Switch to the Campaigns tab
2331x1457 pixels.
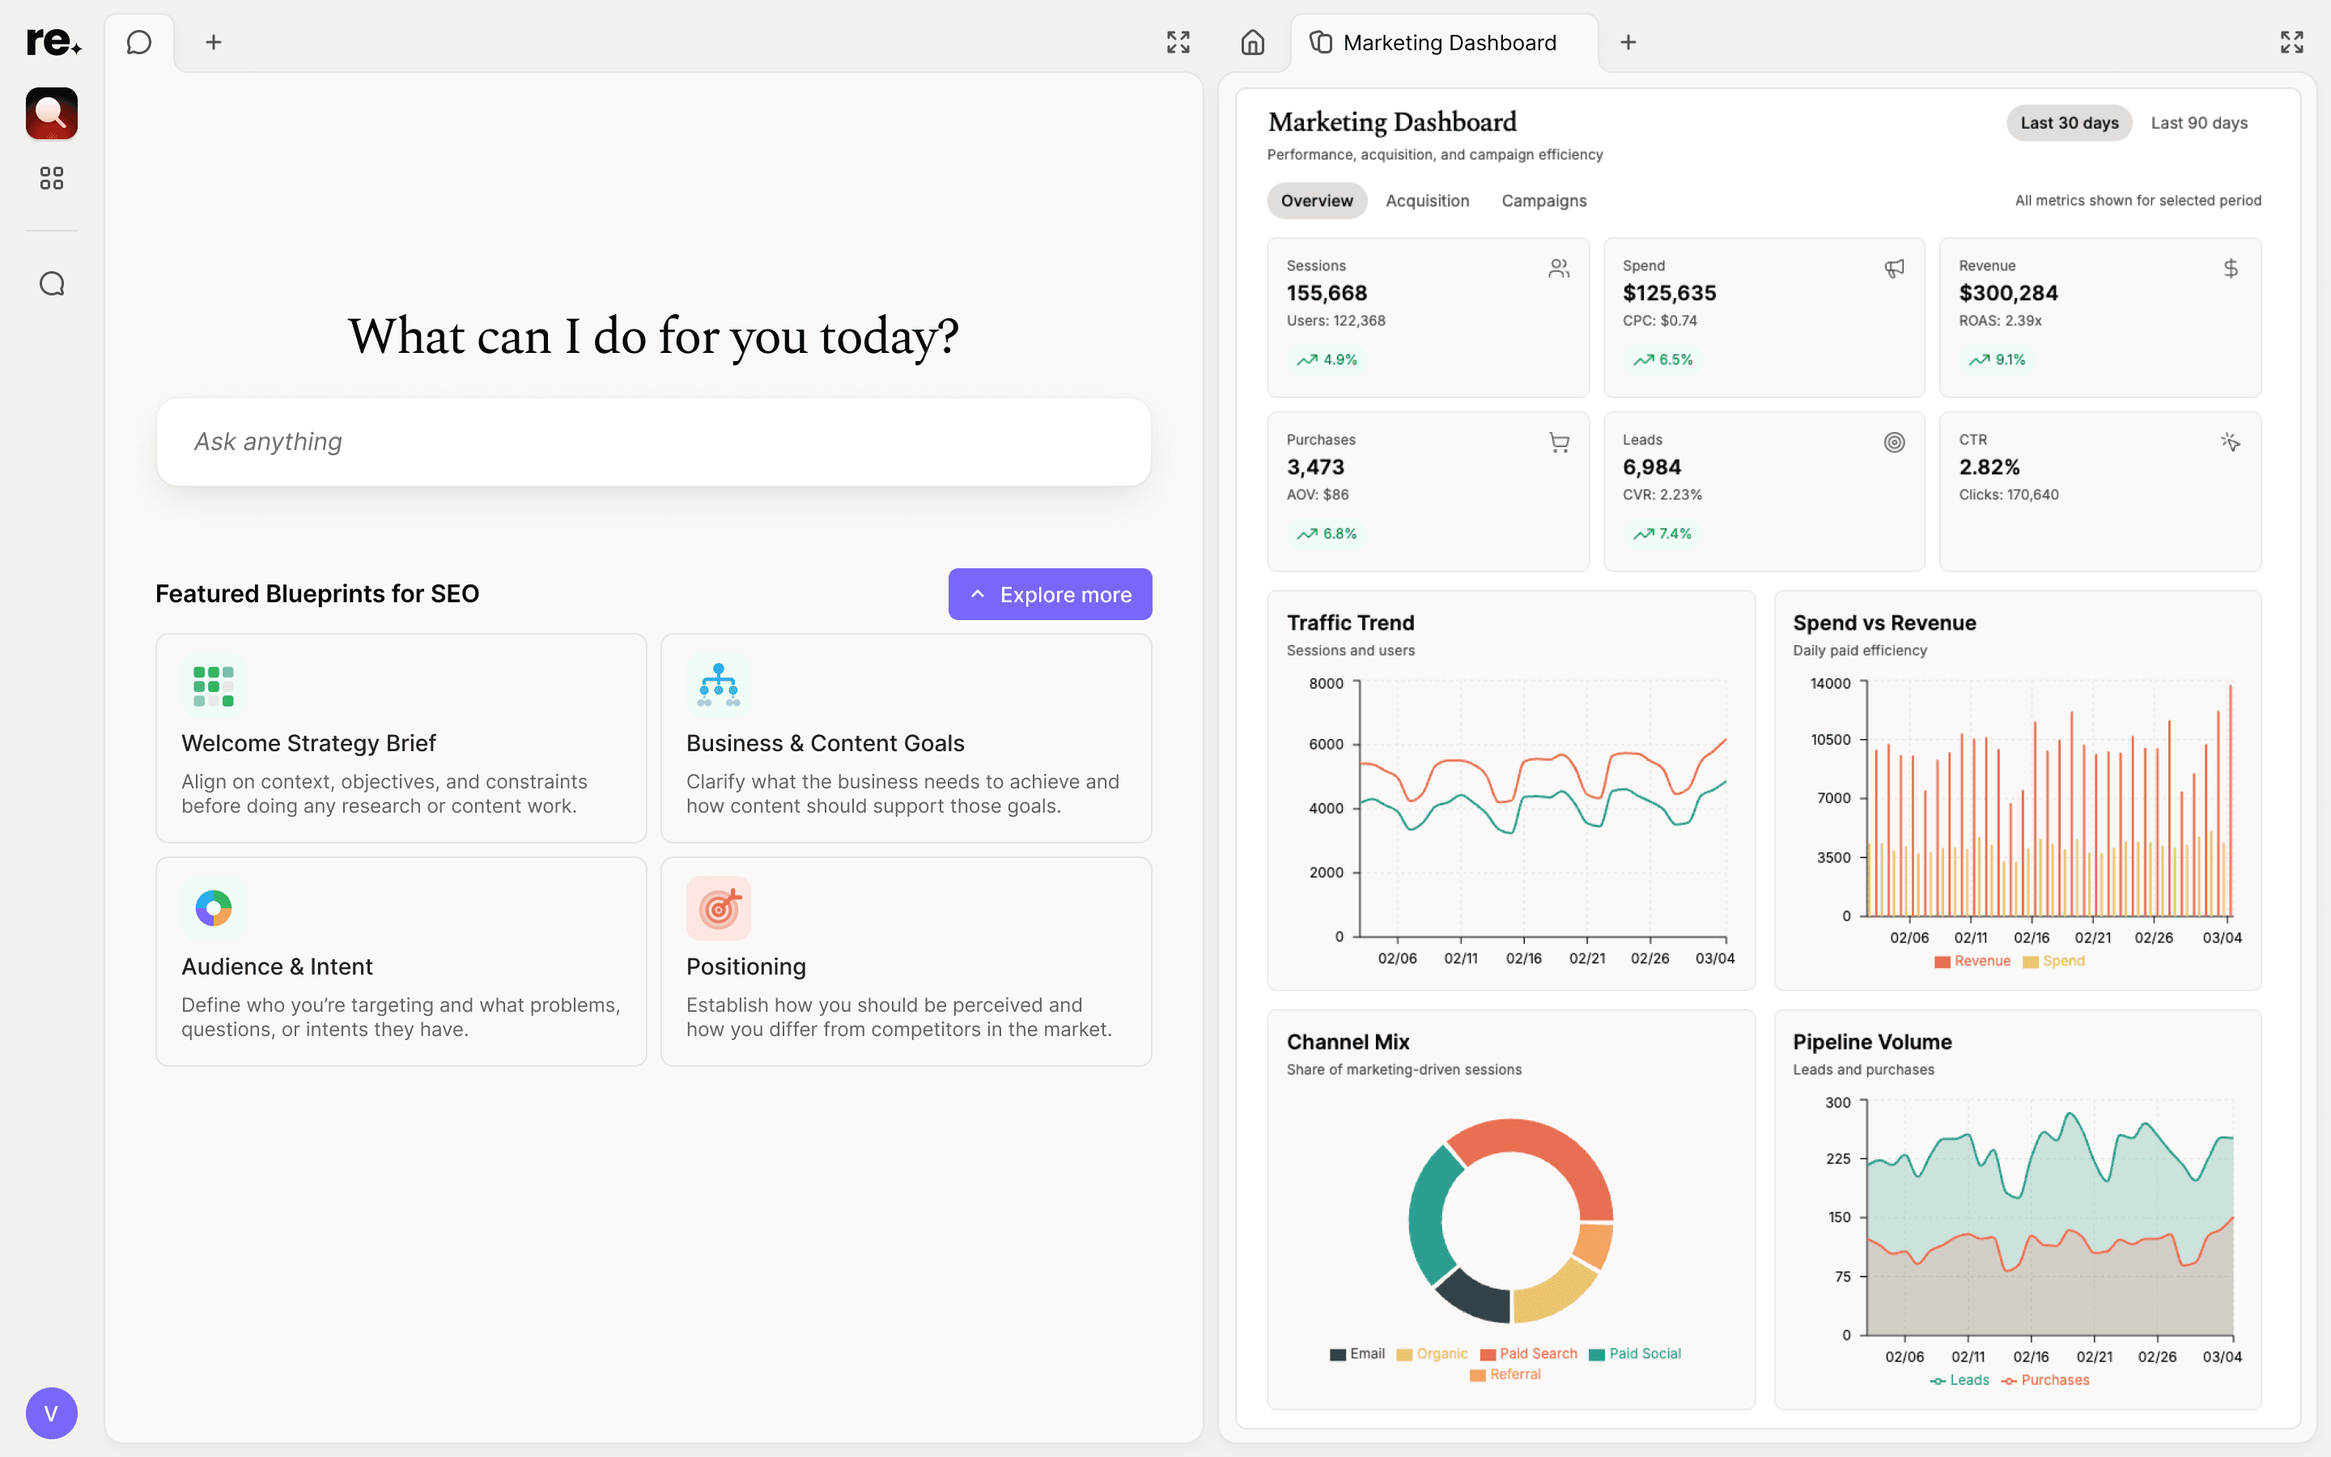1543,201
